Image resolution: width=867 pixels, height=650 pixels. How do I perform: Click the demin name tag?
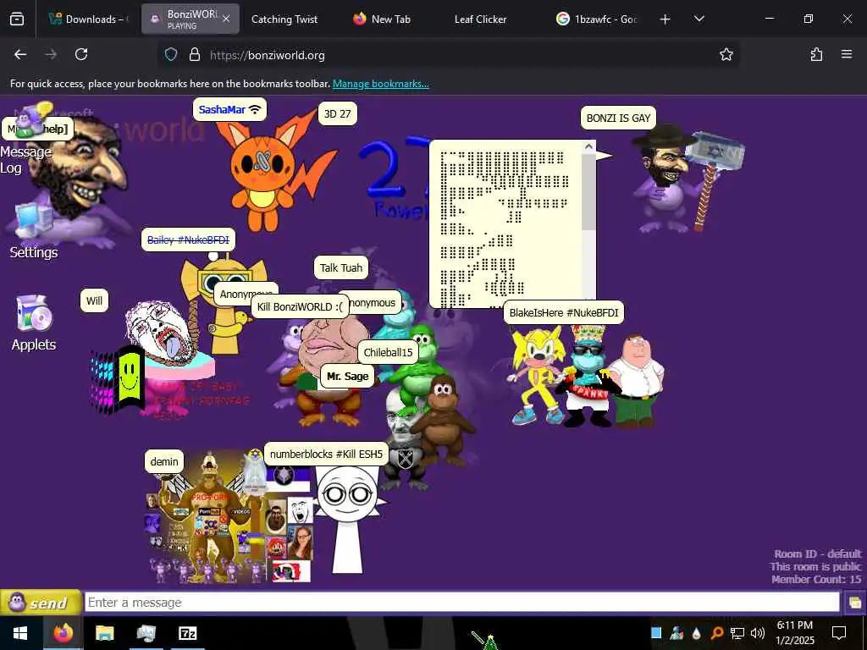point(164,461)
